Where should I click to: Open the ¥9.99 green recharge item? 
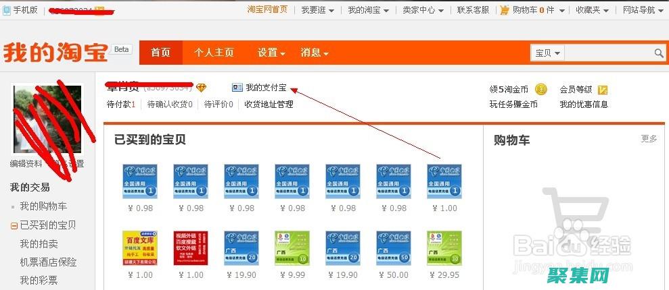click(292, 248)
